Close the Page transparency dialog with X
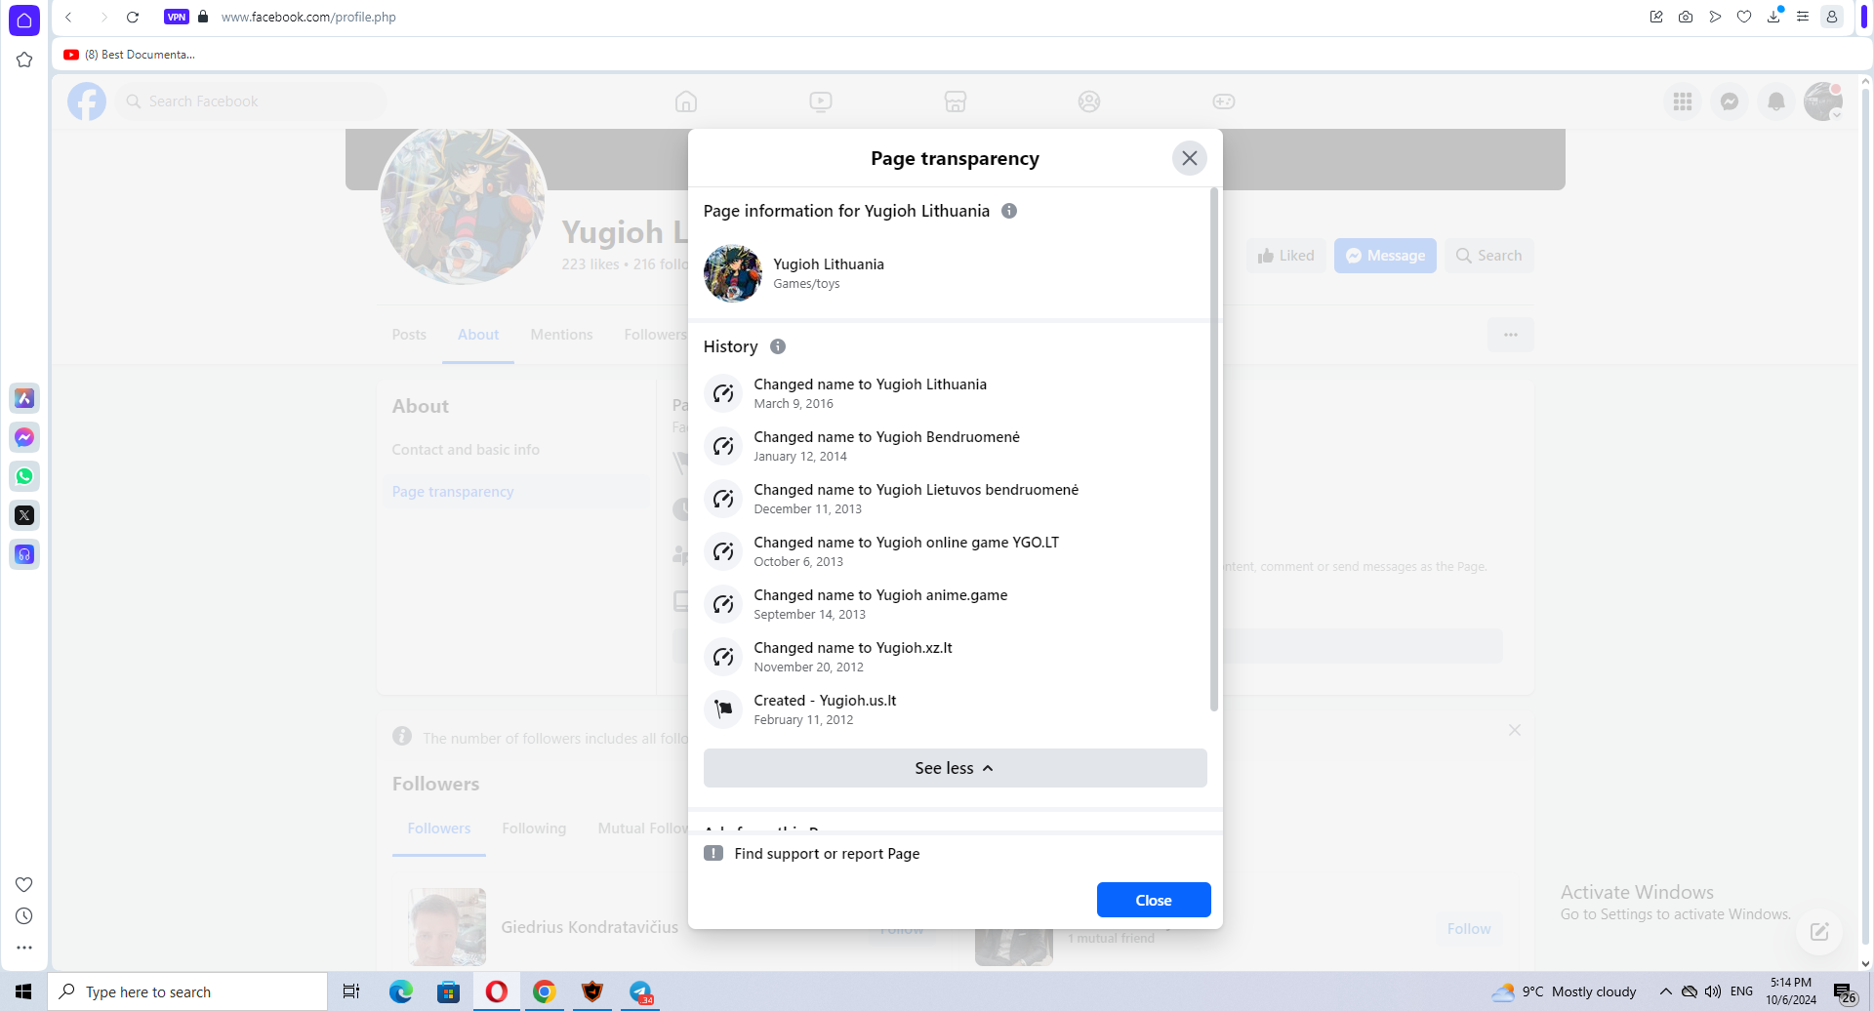The image size is (1874, 1011). [x=1189, y=158]
